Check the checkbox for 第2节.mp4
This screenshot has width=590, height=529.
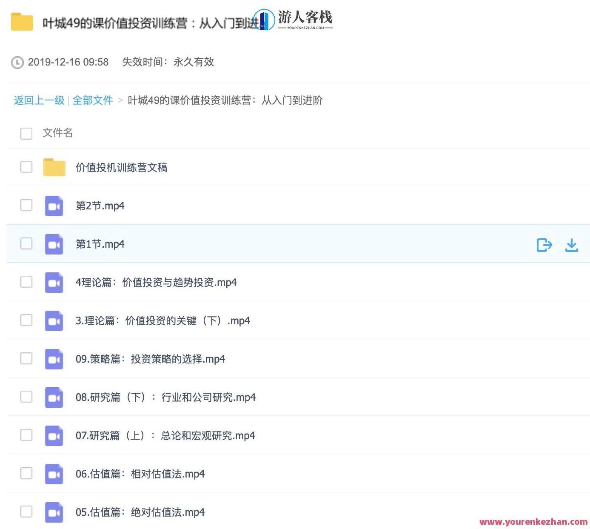[x=26, y=206]
